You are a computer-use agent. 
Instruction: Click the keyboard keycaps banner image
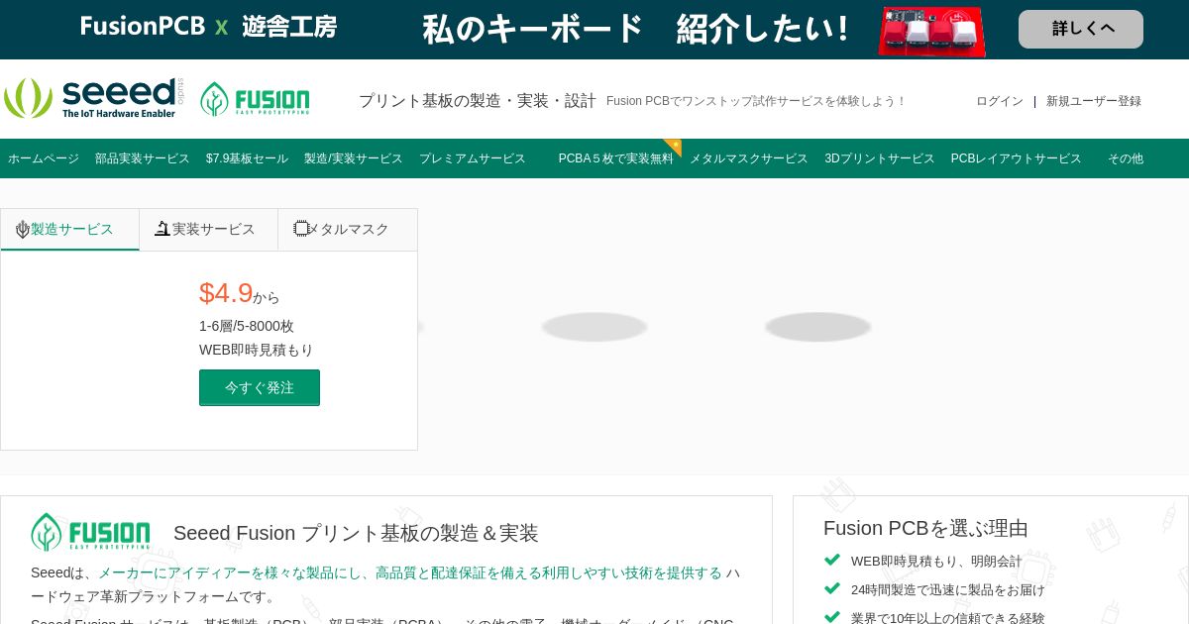931,31
